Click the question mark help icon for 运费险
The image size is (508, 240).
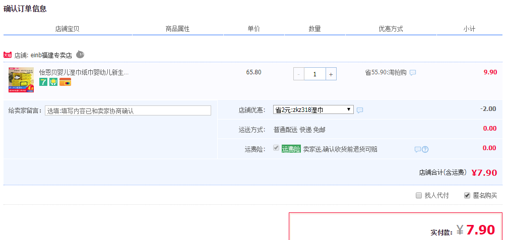425,149
